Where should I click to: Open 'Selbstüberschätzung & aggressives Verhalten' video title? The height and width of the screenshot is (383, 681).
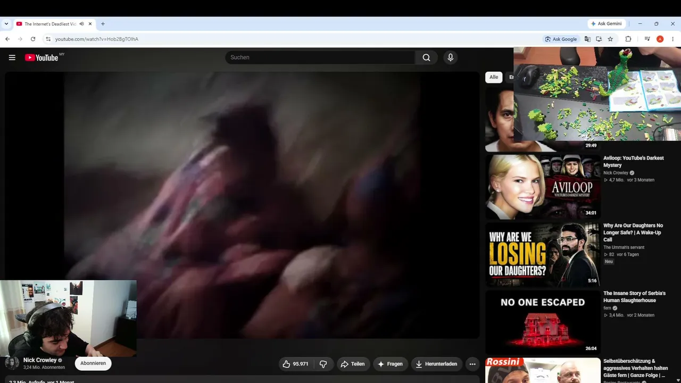(x=635, y=368)
